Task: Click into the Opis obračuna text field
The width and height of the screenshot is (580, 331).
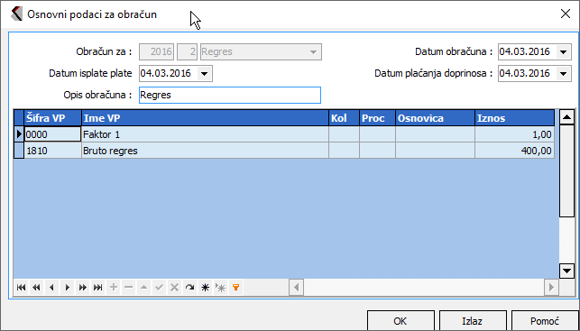Action: point(230,95)
